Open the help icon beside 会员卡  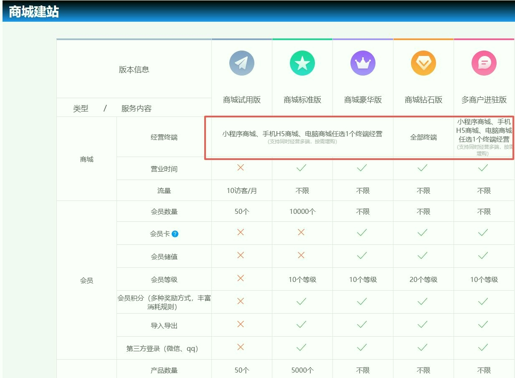(175, 233)
